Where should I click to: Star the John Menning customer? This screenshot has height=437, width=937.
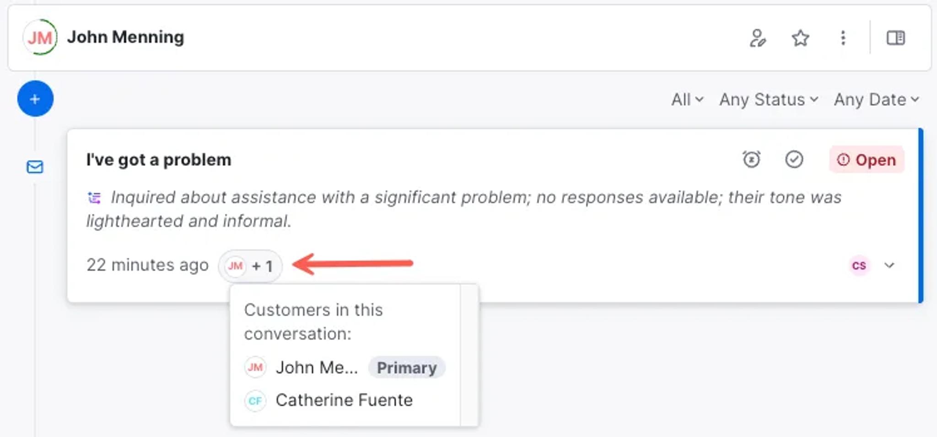pyautogui.click(x=800, y=38)
